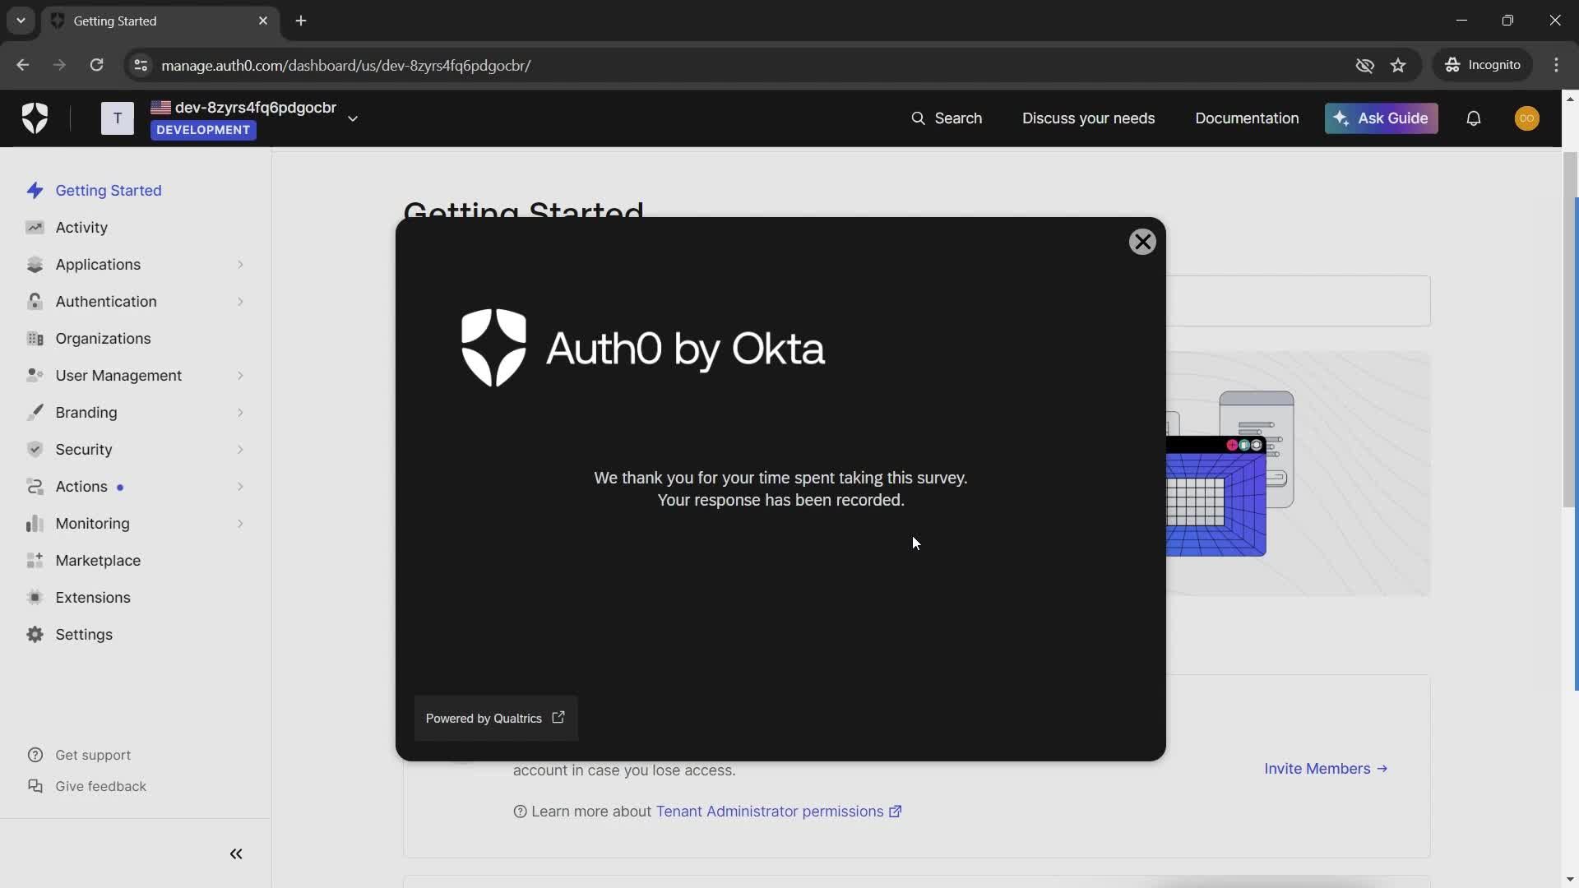
Task: Click Invite Members link
Action: click(1326, 768)
